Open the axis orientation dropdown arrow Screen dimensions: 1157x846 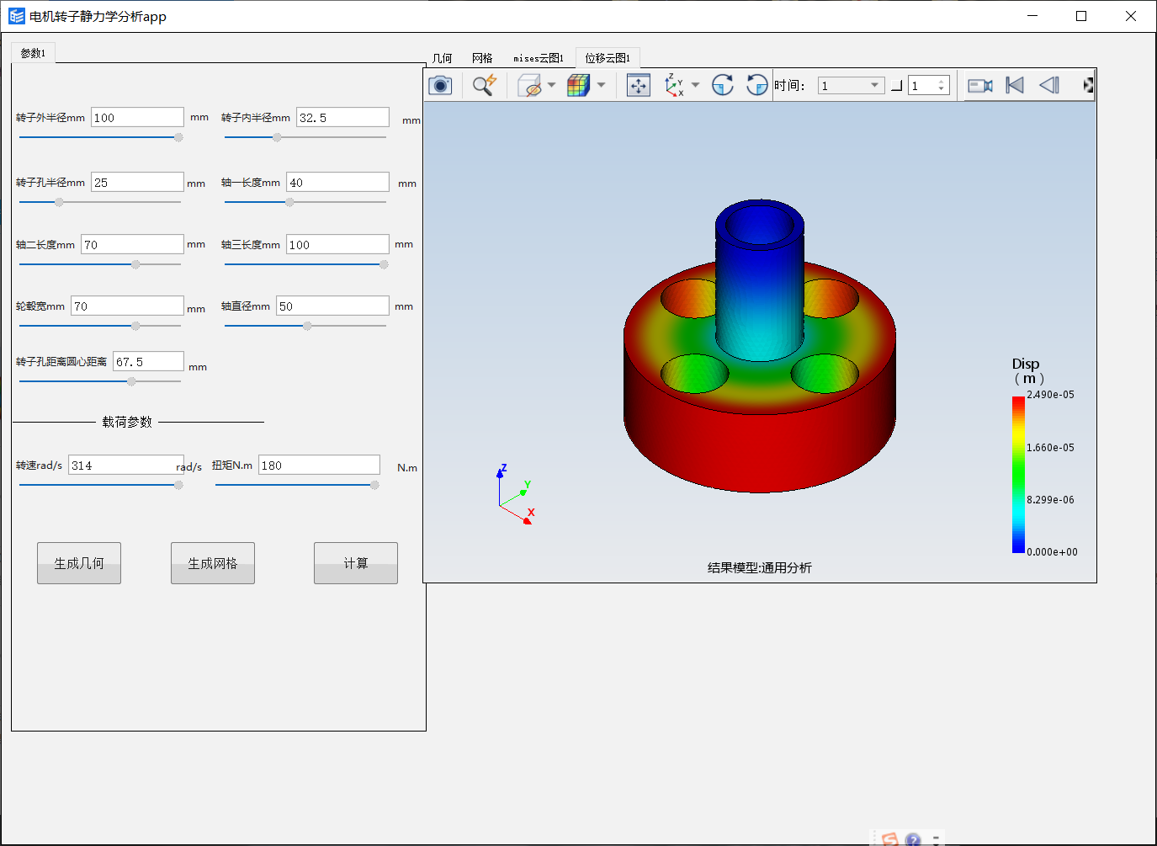pyautogui.click(x=695, y=85)
